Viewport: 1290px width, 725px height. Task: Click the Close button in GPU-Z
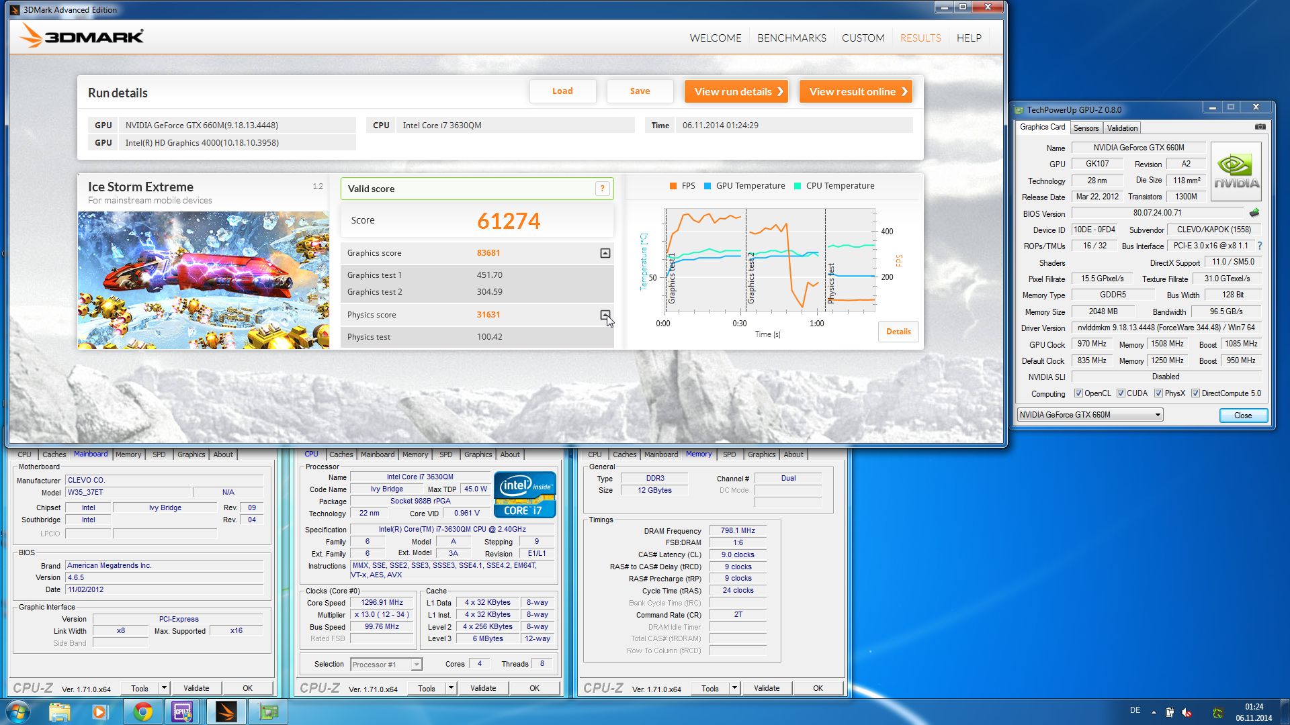pos(1243,416)
